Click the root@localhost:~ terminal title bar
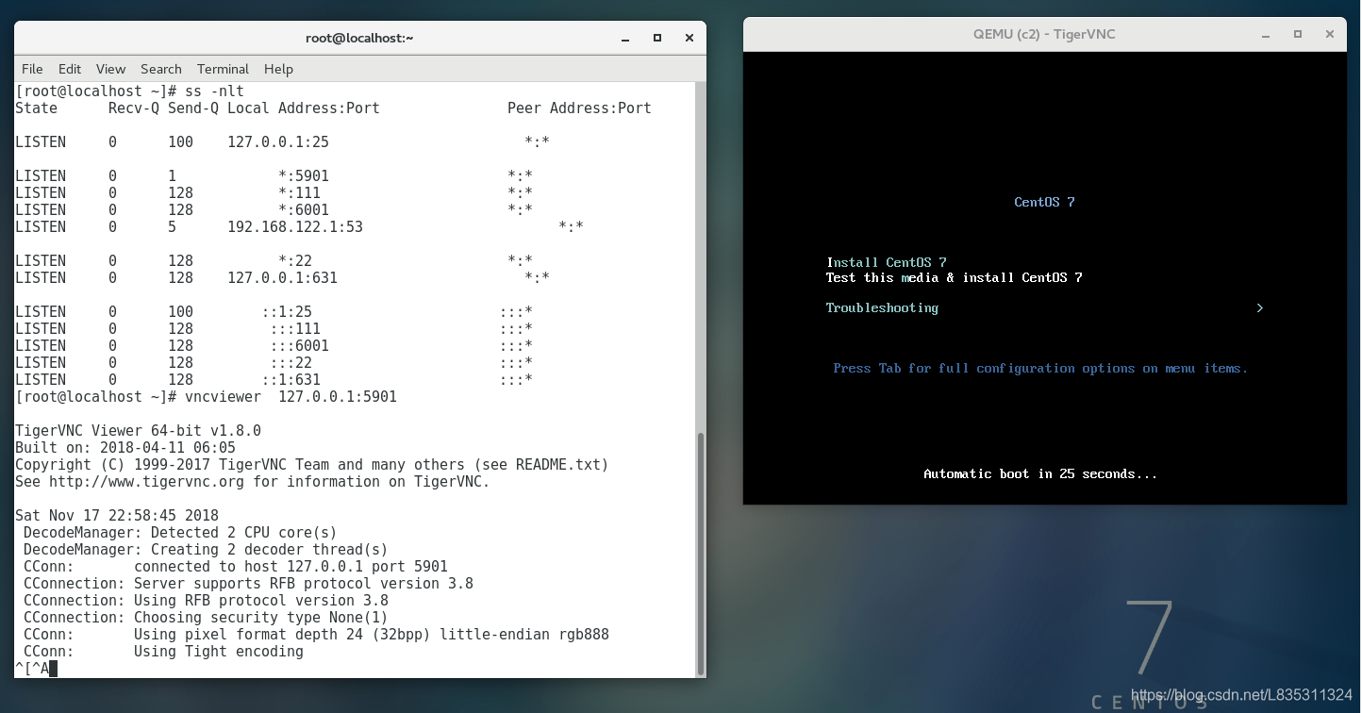 360,38
